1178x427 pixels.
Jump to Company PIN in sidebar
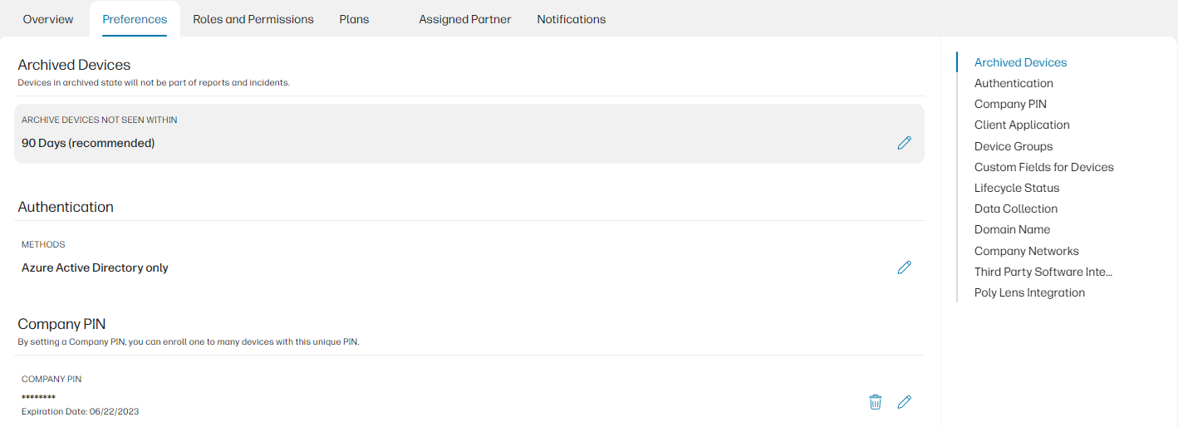click(1010, 104)
